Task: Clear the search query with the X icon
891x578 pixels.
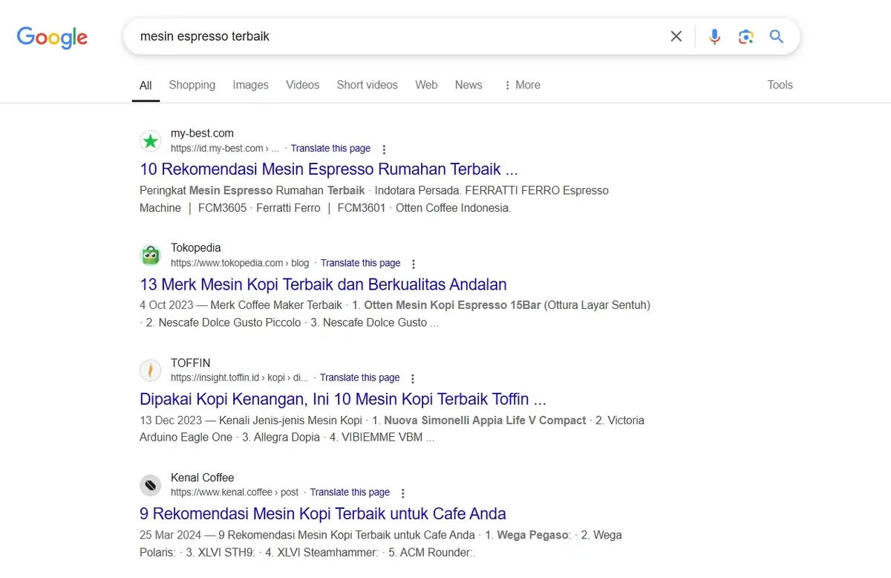Action: 676,36
